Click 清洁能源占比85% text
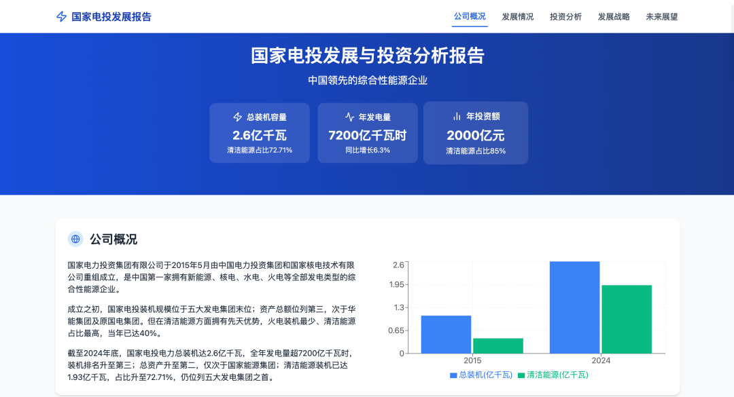Image resolution: width=734 pixels, height=397 pixels. pos(476,151)
